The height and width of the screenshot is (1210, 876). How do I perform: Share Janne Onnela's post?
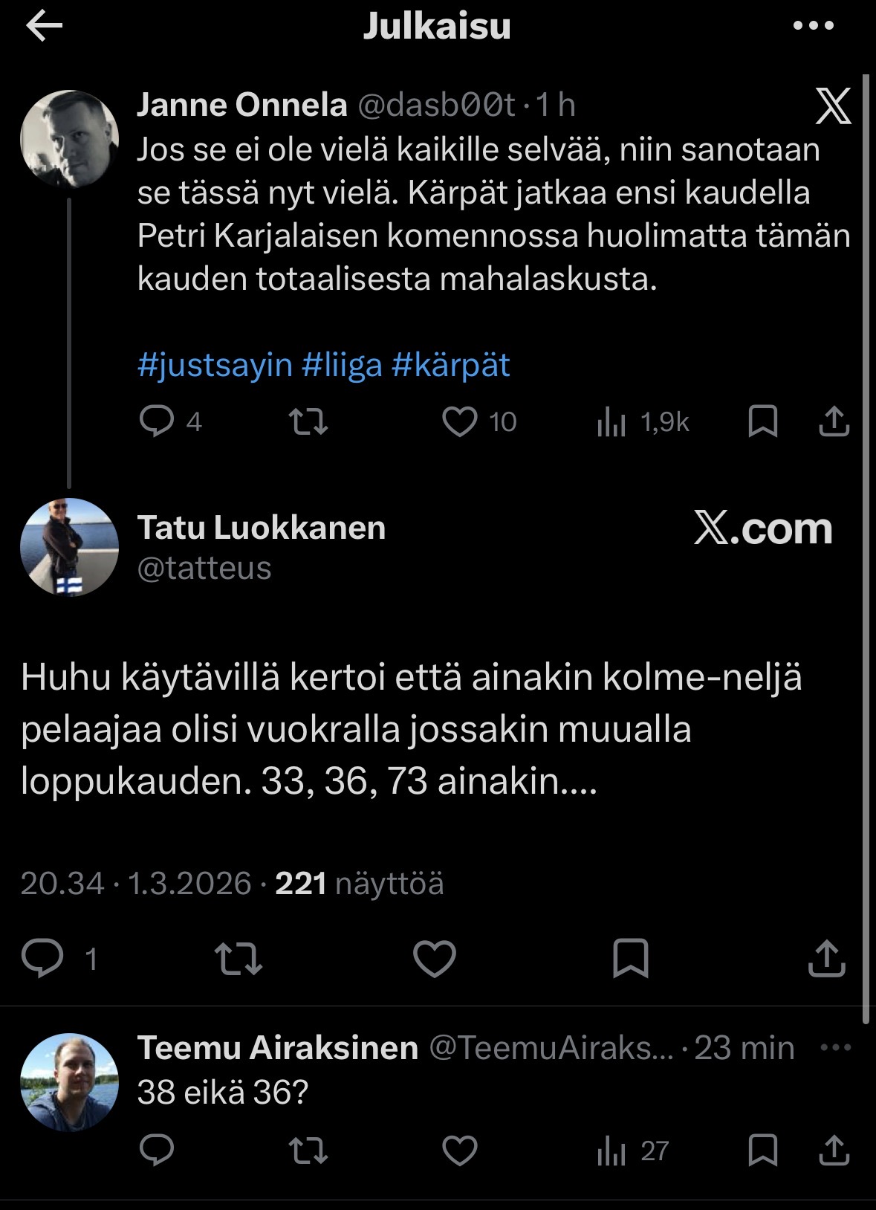click(x=834, y=421)
